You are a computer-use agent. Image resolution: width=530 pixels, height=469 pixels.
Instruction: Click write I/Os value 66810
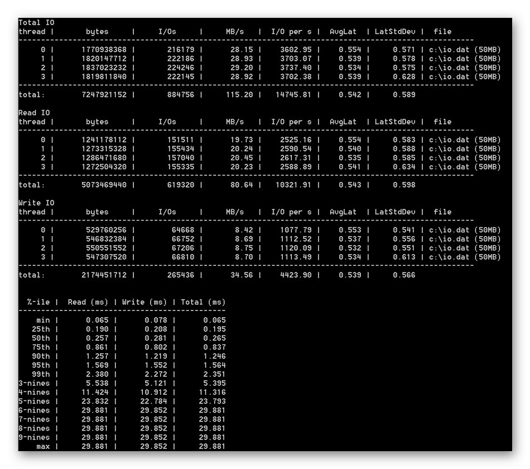pyautogui.click(x=183, y=257)
